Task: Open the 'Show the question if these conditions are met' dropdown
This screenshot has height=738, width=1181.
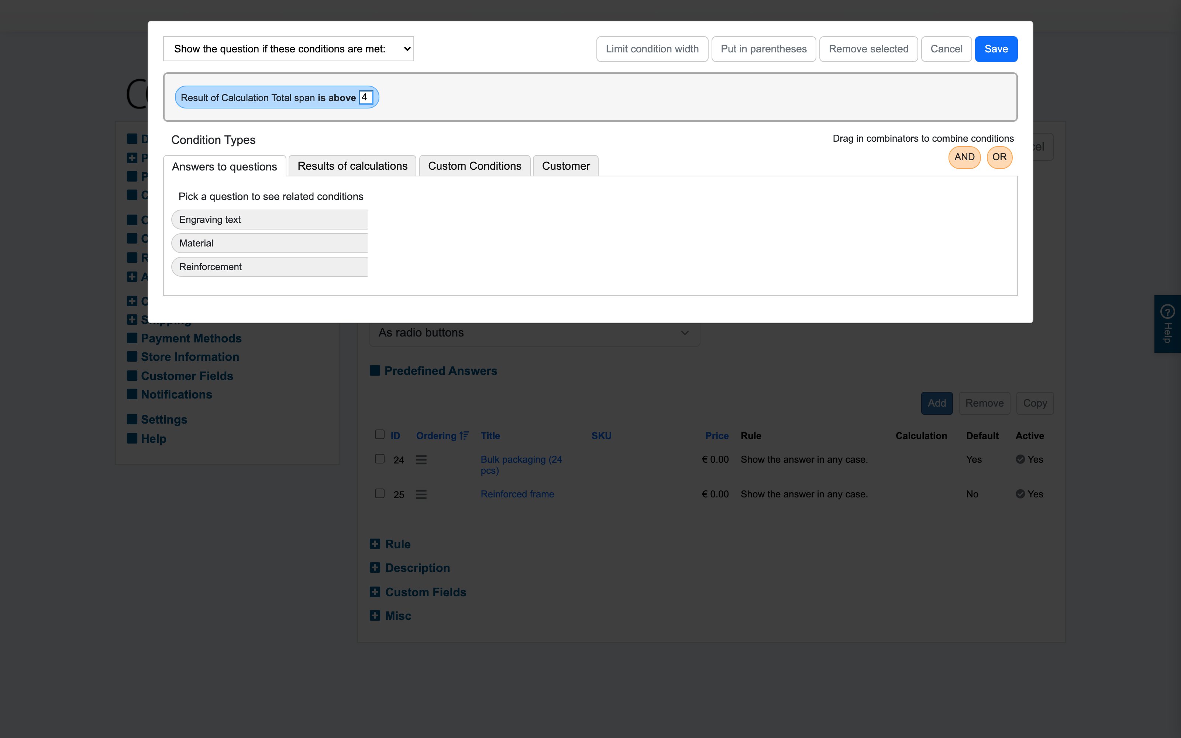Action: click(x=288, y=49)
